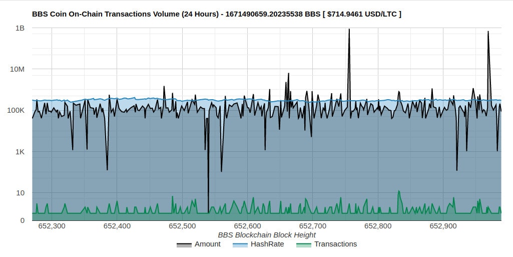This screenshot has height=257, width=513.
Task: Click the 1K y-axis label
Action: click(x=19, y=152)
